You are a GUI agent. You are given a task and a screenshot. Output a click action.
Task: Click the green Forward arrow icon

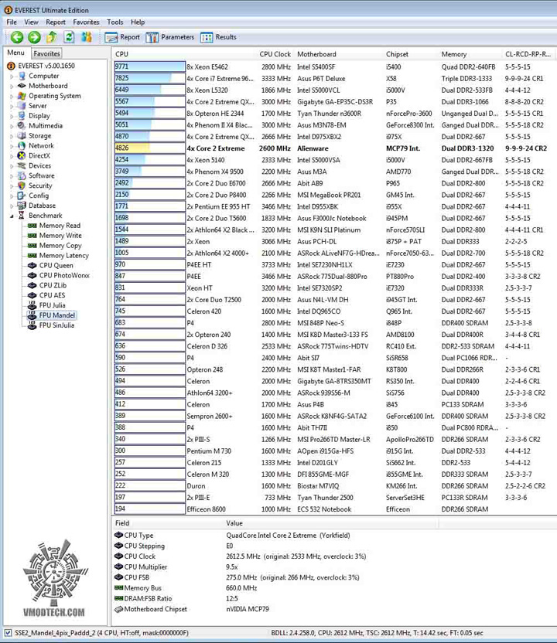35,37
